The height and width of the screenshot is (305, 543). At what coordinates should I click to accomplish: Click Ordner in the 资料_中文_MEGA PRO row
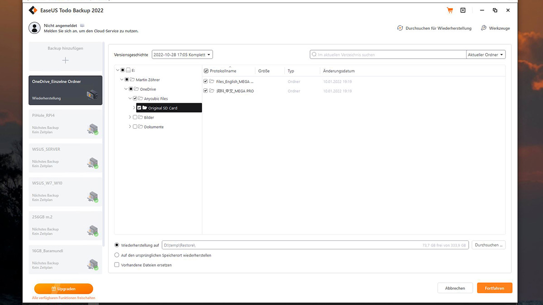[294, 91]
